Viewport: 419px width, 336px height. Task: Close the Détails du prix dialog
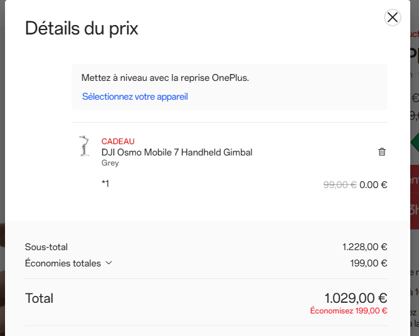click(393, 18)
